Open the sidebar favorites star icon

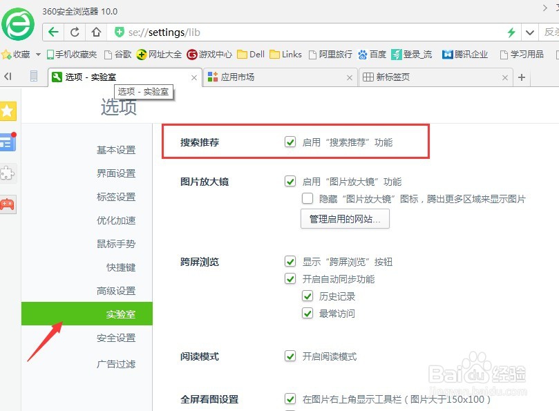pyautogui.click(x=8, y=111)
